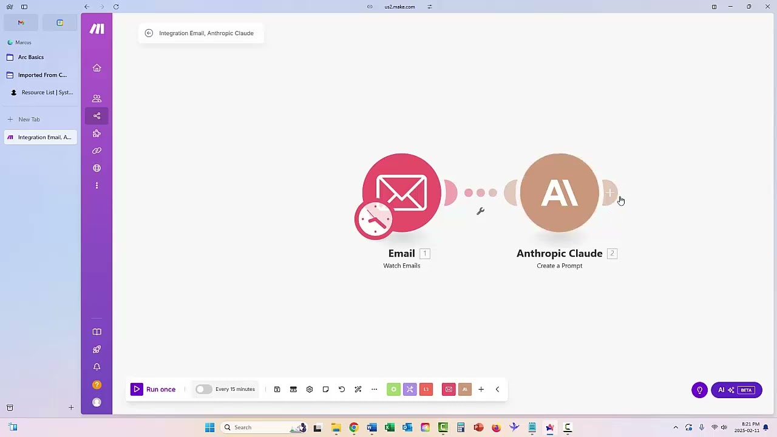
Task: Select Integration Email tab in Arc sidebar
Action: 40,137
